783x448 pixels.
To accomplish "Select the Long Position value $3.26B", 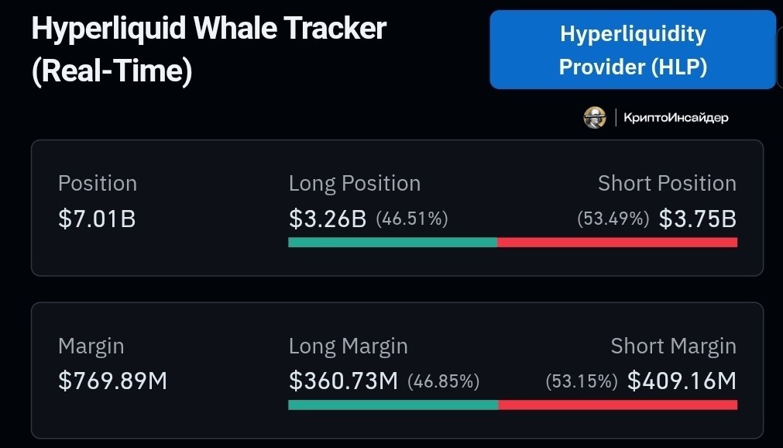I will 328,219.
